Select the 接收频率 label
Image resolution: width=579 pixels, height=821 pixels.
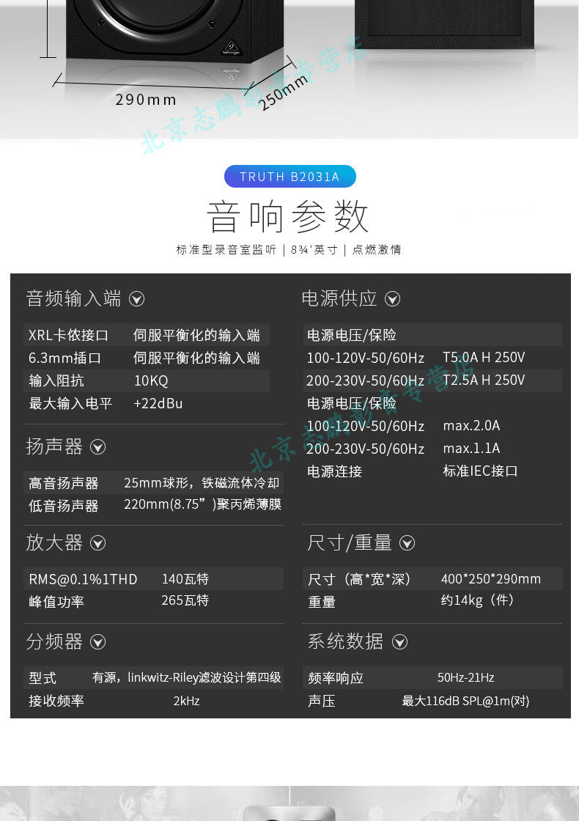56,701
